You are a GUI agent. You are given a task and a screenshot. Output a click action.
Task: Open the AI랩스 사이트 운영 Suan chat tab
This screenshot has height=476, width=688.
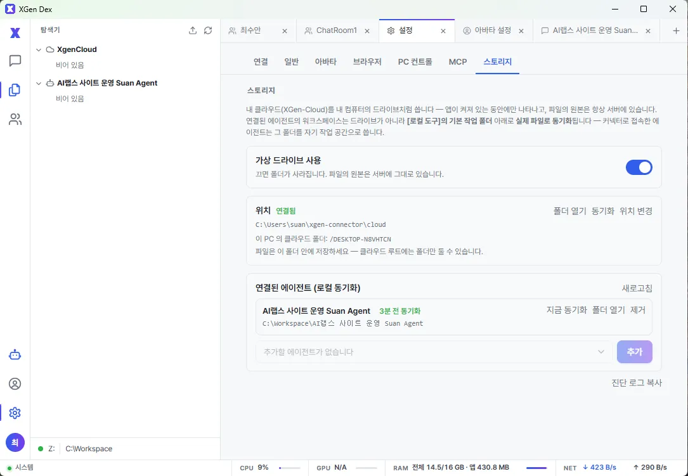595,30
